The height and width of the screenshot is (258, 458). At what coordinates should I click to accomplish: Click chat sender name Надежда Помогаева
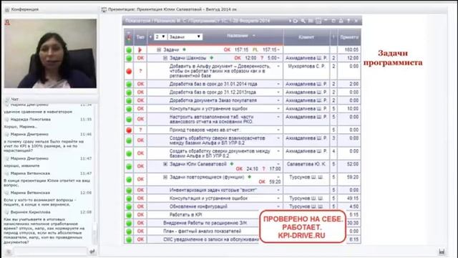click(x=30, y=120)
